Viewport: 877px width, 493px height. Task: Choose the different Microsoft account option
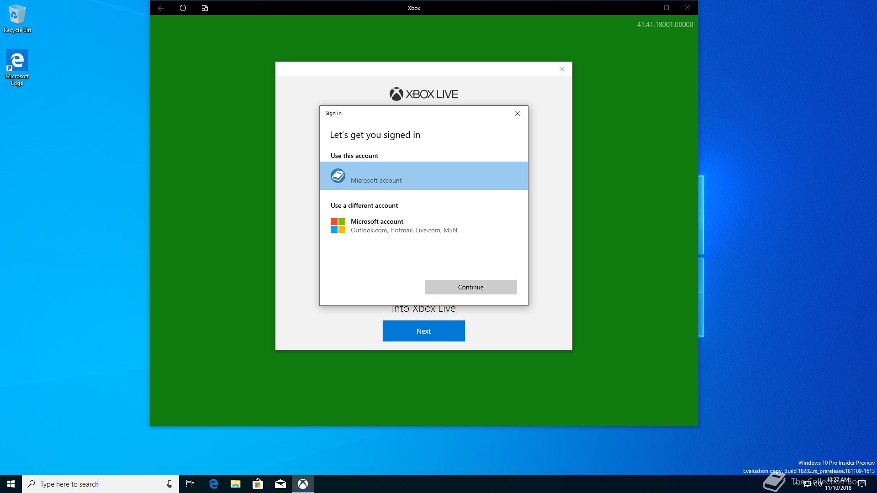pos(424,226)
